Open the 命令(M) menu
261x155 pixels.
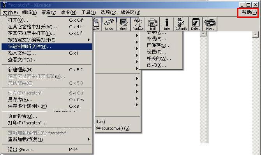tap(69, 12)
